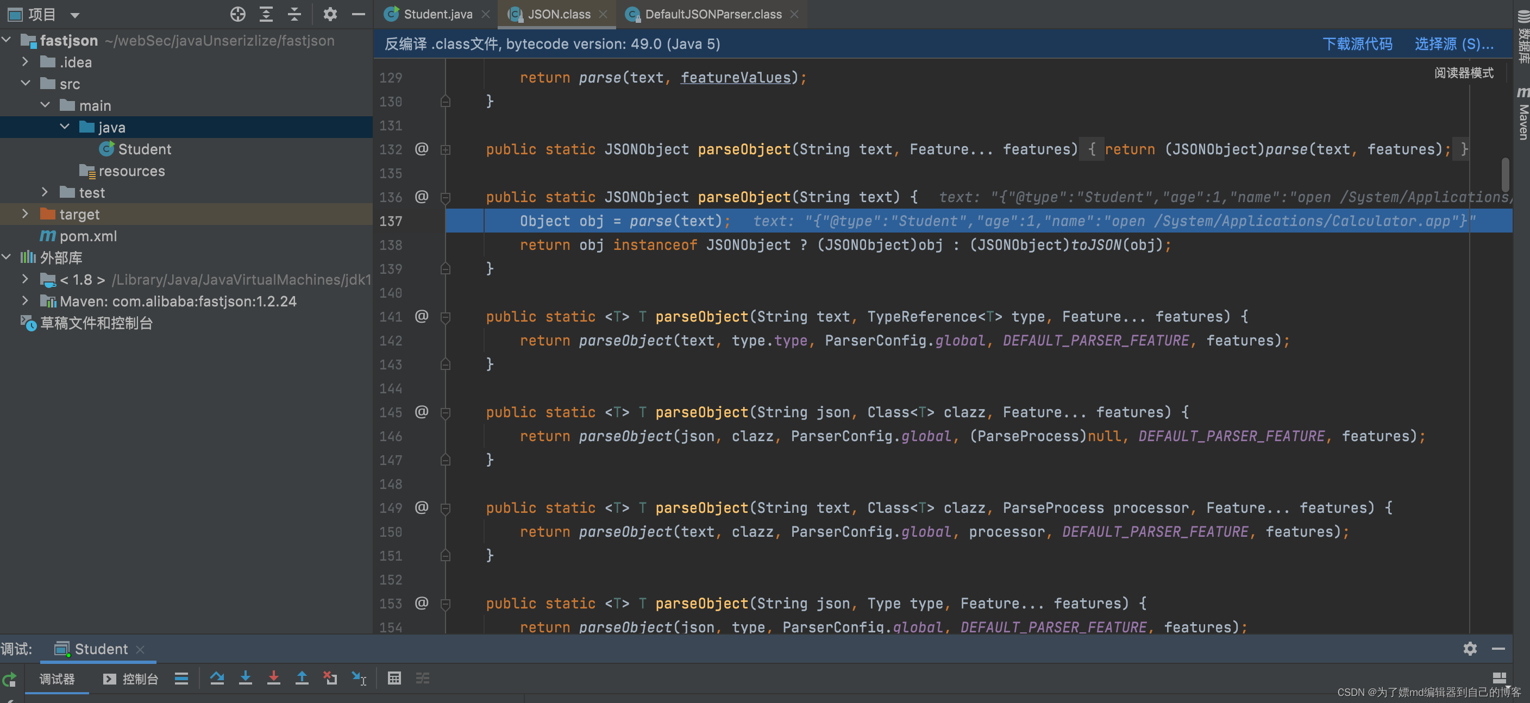The height and width of the screenshot is (703, 1530).
Task: Click fold end marker at line 139
Action: 446,269
